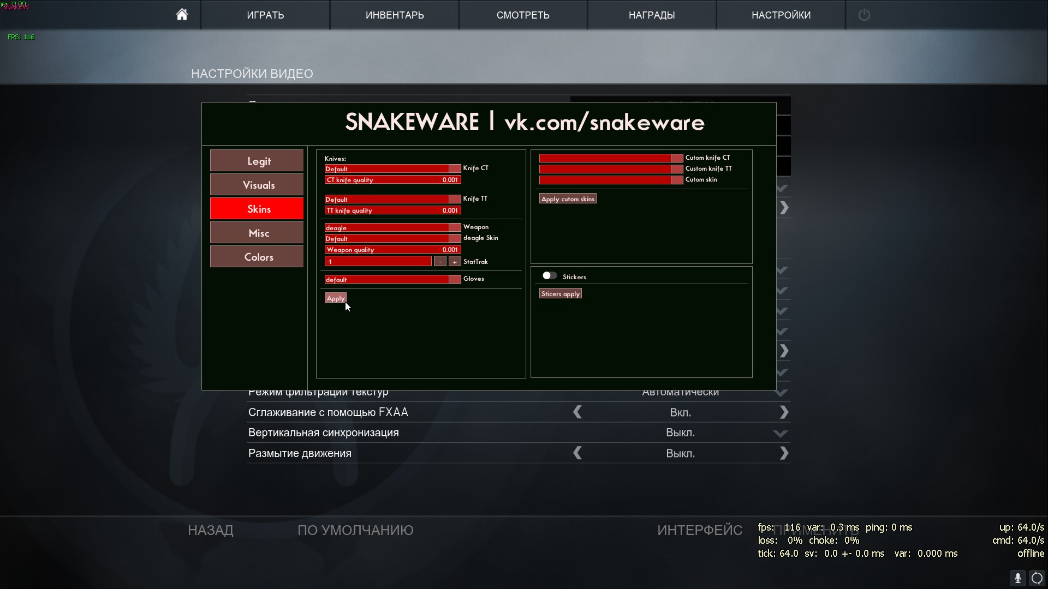Click the Размытие движения label
Viewport: 1048px width, 589px height.
300,453
